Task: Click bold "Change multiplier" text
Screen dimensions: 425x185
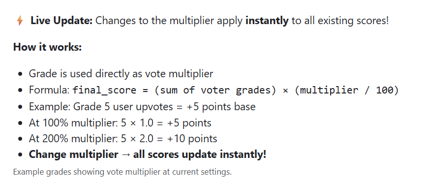Action: [73, 154]
